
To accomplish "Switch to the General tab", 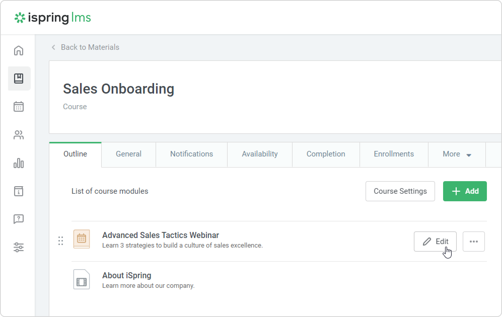I will (128, 154).
